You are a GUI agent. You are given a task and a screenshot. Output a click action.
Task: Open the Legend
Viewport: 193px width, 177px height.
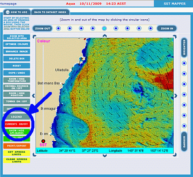(x=17, y=117)
